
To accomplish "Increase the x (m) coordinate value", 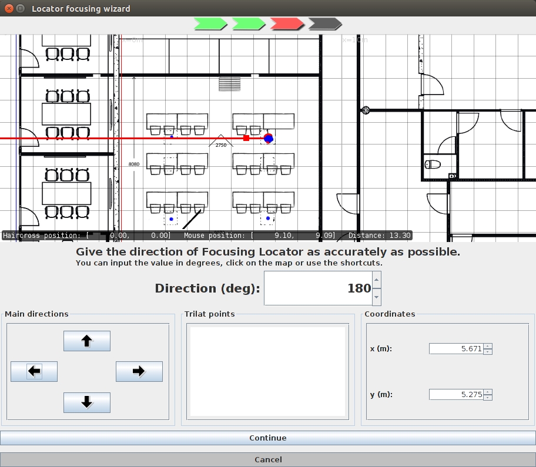I will 488,346.
